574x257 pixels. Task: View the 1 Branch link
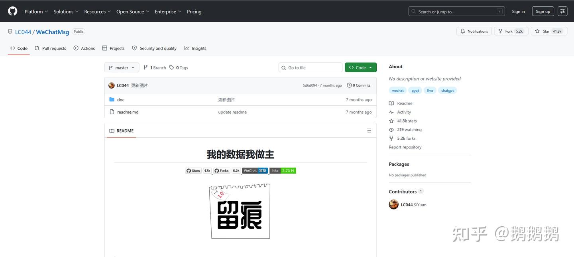tap(155, 67)
